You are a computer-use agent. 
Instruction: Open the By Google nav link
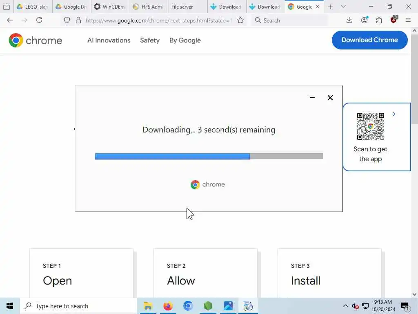pos(185,40)
